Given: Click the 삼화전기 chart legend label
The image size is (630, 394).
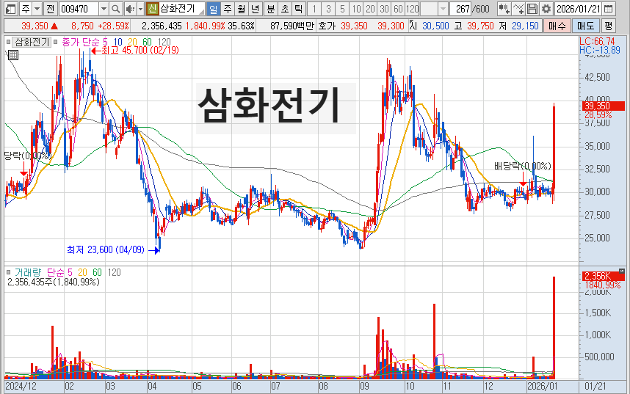Looking at the screenshot, I should (x=32, y=42).
